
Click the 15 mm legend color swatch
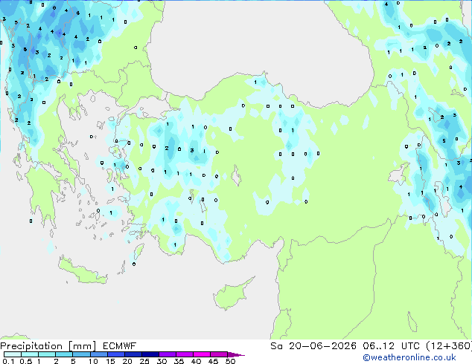[116, 354]
